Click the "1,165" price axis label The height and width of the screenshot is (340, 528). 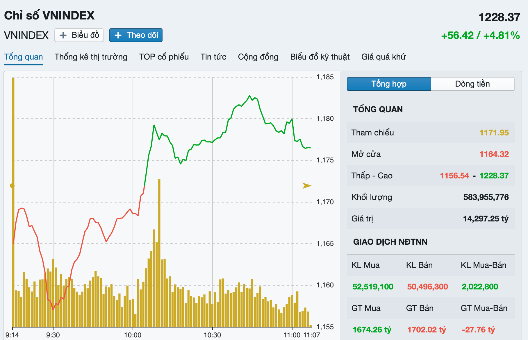[x=325, y=244]
